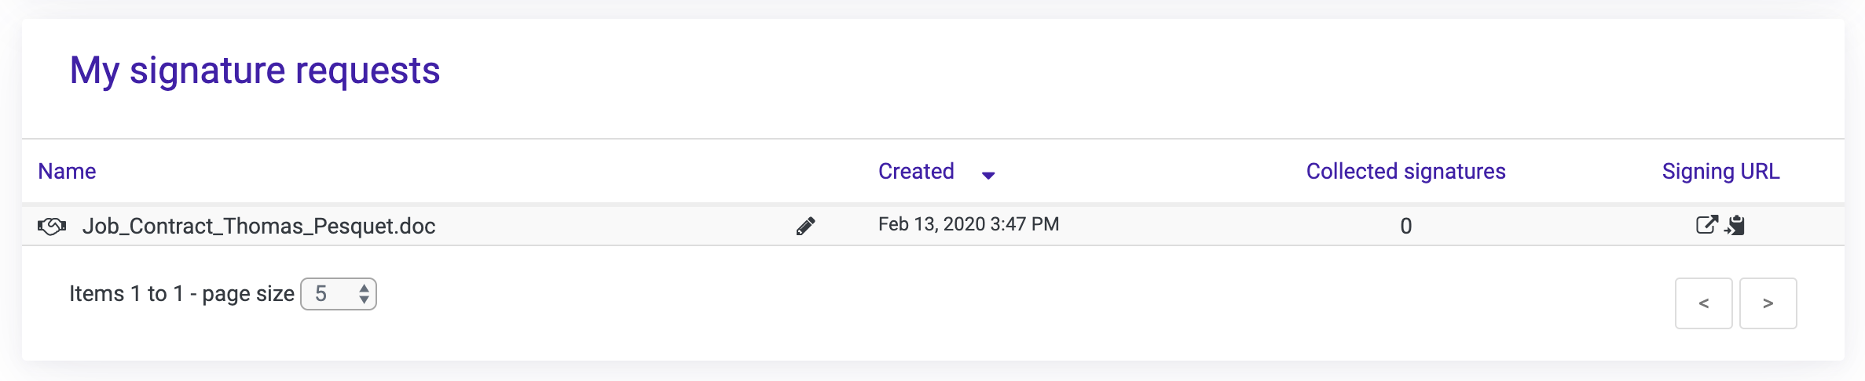This screenshot has width=1865, height=381.
Task: Click the page size value 5
Action: (x=321, y=294)
